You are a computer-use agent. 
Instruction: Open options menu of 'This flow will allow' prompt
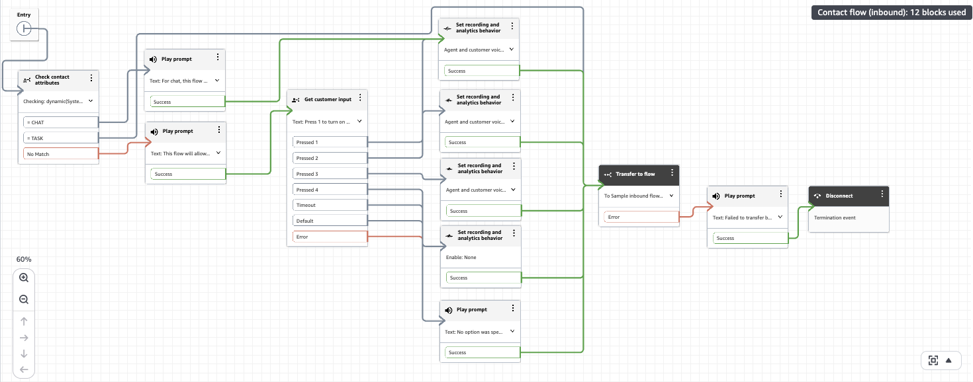click(x=218, y=130)
